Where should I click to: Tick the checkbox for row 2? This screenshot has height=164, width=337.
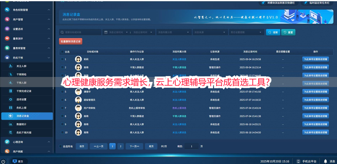[62, 67]
